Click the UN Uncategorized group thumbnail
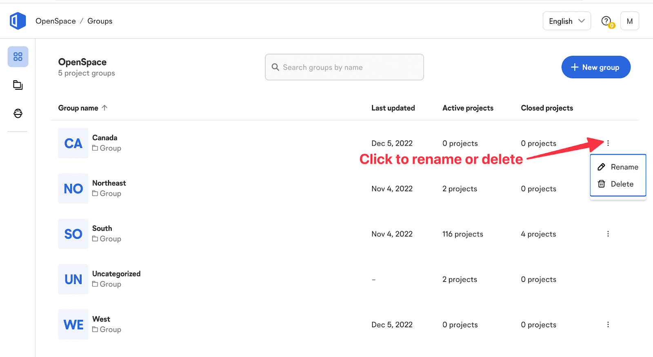This screenshot has height=357, width=653. point(73,279)
